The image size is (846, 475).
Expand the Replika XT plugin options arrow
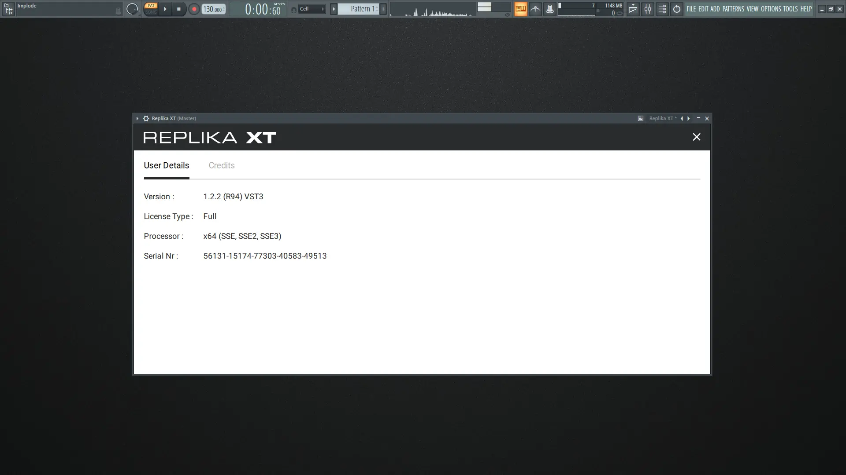[x=137, y=118]
